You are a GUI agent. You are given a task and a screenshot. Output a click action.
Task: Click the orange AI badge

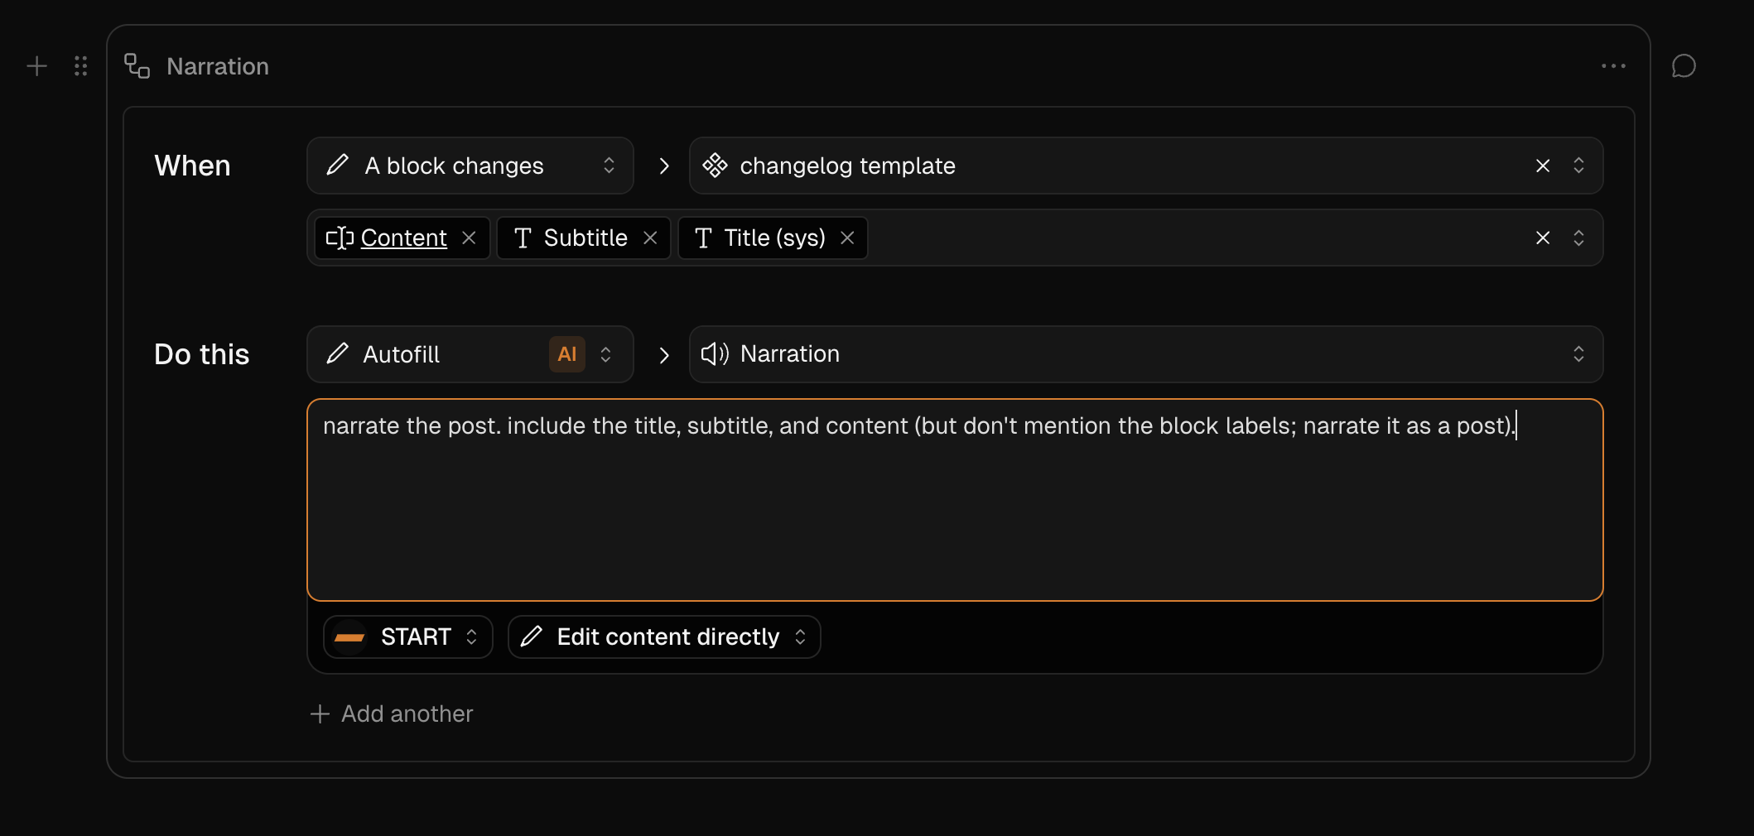point(567,354)
